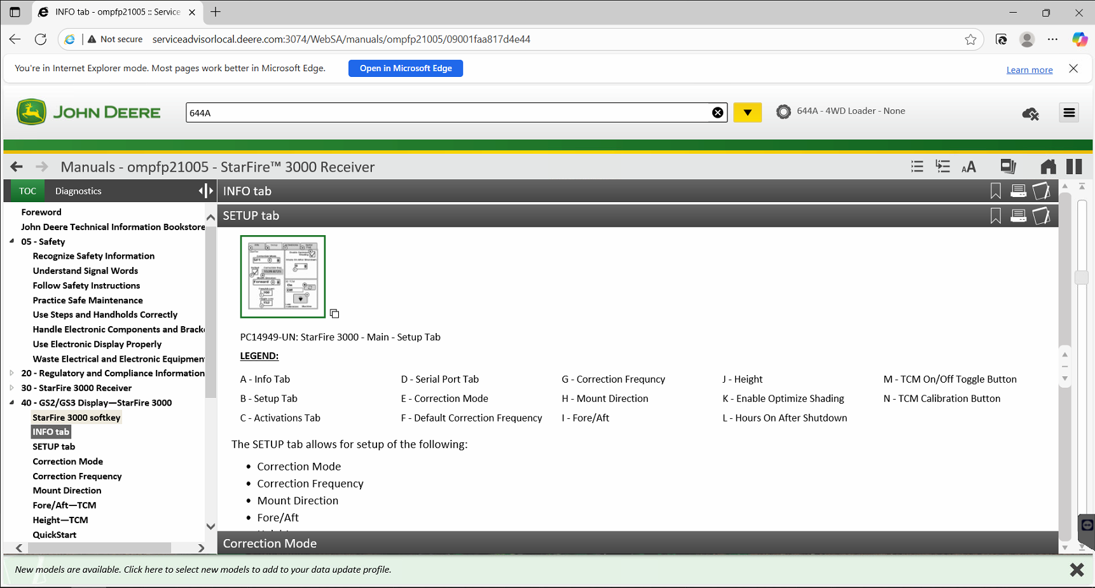This screenshot has height=588, width=1095.
Task: Expand 30 - StarFire 3000 Receiver node
Action: (x=12, y=388)
